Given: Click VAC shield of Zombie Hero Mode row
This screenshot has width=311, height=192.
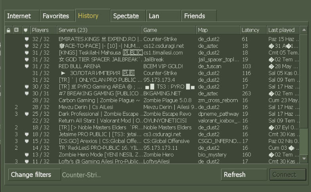Looking at the screenshot, I should coord(27,154).
